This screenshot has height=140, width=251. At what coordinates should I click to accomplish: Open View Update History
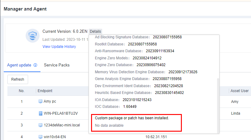coord(59,47)
